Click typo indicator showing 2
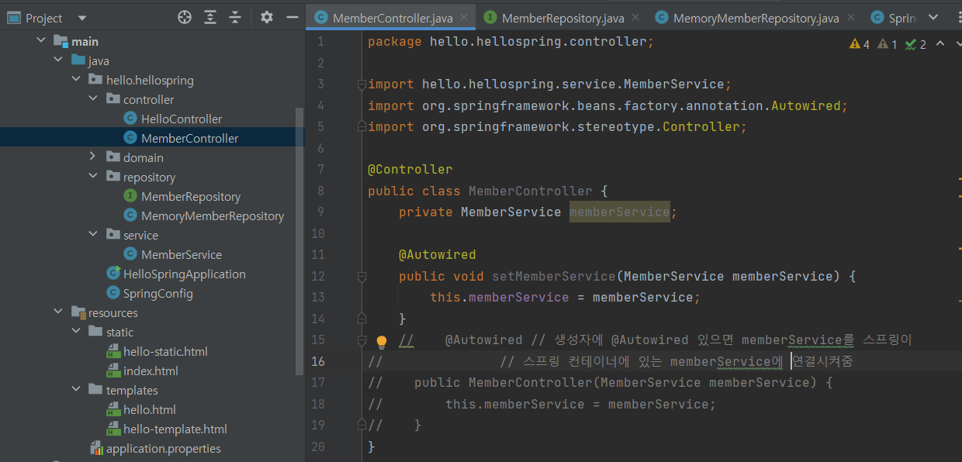The height and width of the screenshot is (462, 962). (x=915, y=44)
